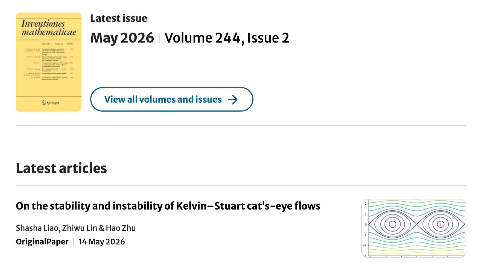Click the Latest articles heading
Viewport: 491px width, 269px height.
click(x=62, y=168)
